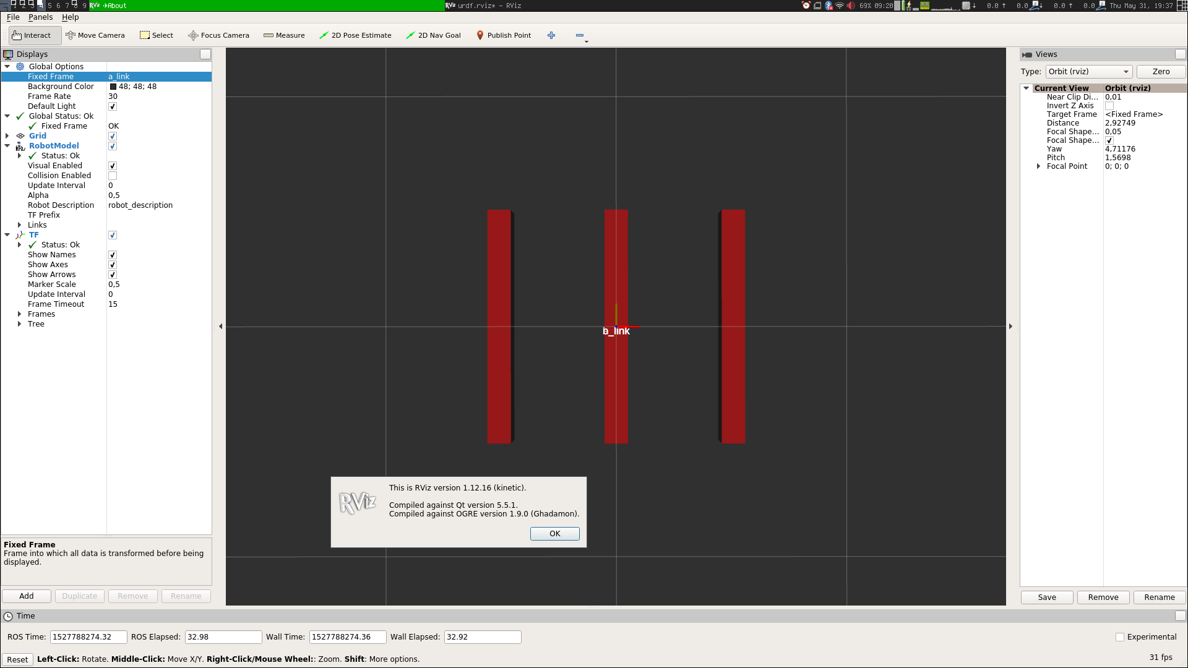Viewport: 1188px width, 668px height.
Task: Disable the Show Names checkbox
Action: 113,255
